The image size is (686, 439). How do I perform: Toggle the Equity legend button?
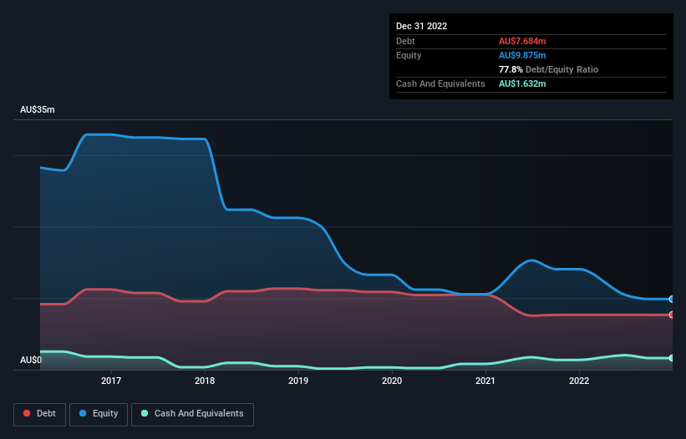coord(99,414)
